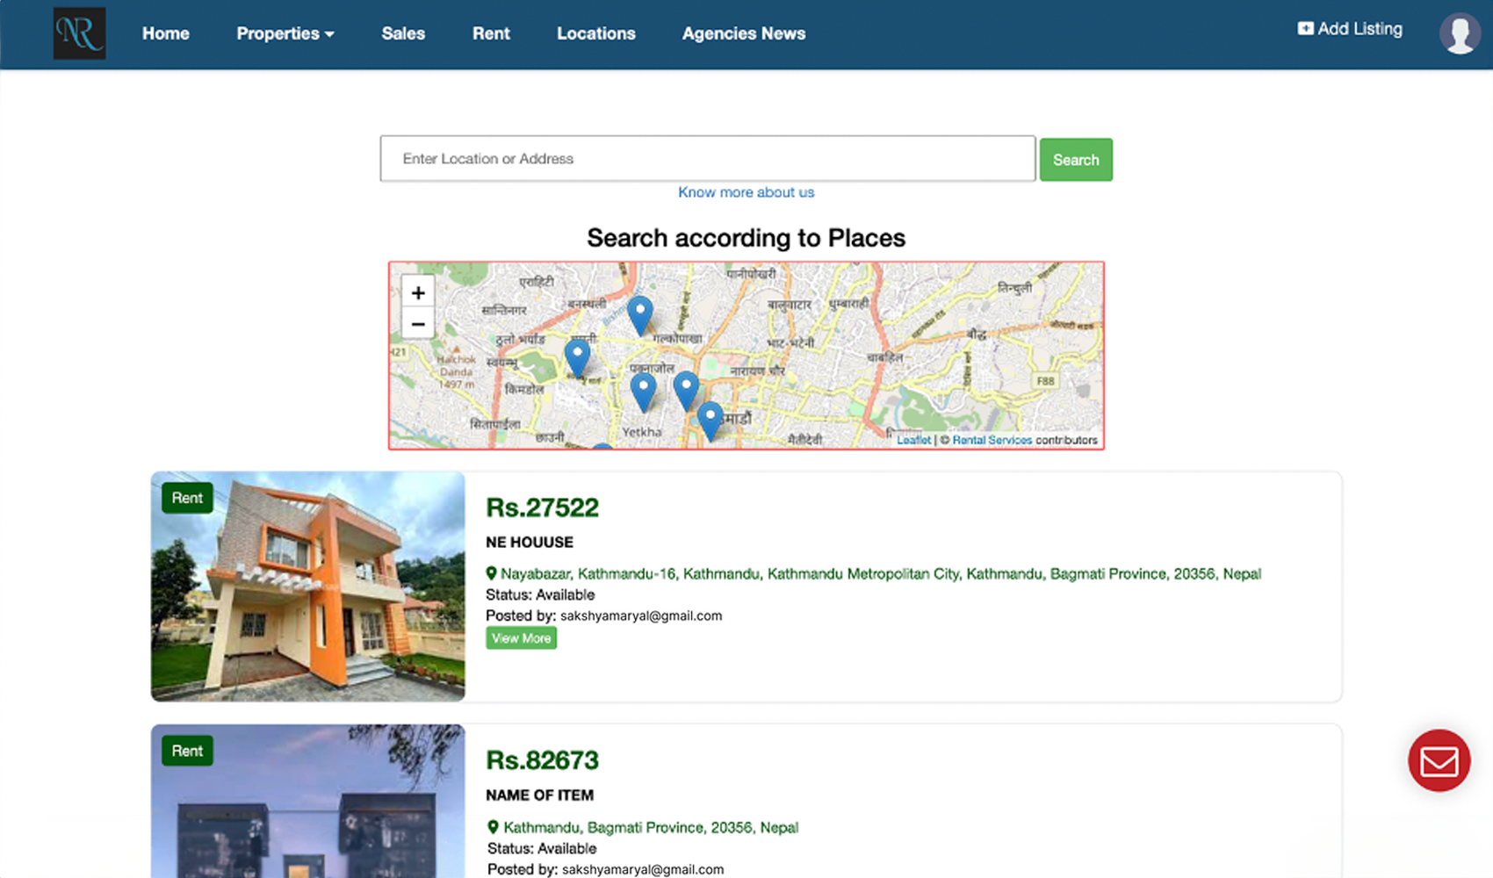Open the Rent menu item
The image size is (1493, 878).
click(491, 33)
